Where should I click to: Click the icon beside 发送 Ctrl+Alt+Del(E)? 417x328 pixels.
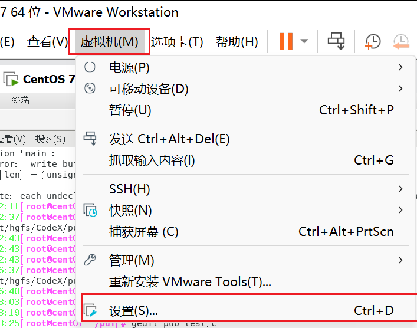[90, 138]
